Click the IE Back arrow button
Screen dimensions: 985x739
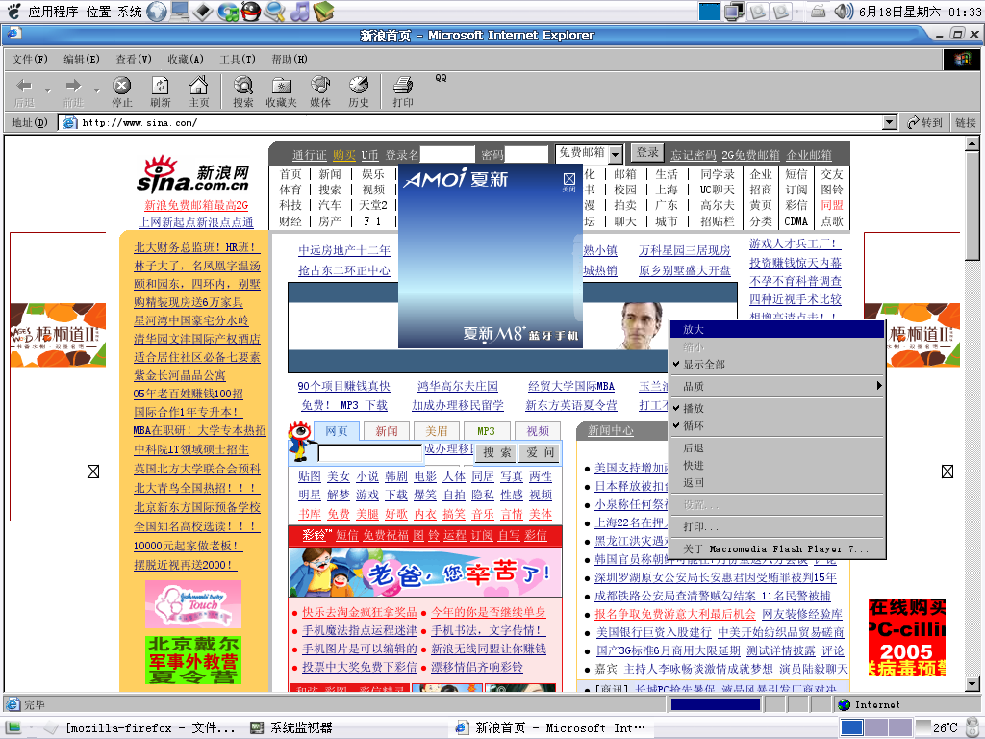(24, 91)
